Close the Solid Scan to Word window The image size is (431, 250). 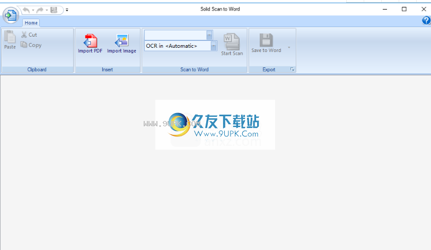[x=424, y=9]
